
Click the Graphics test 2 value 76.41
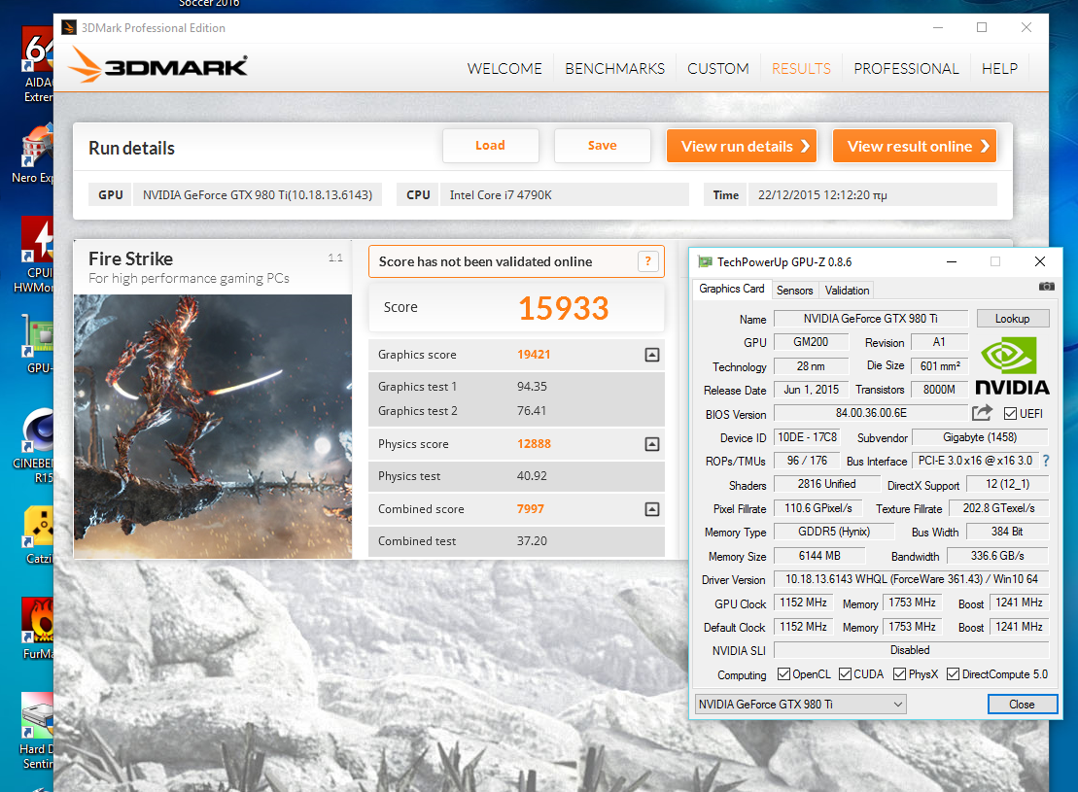532,410
